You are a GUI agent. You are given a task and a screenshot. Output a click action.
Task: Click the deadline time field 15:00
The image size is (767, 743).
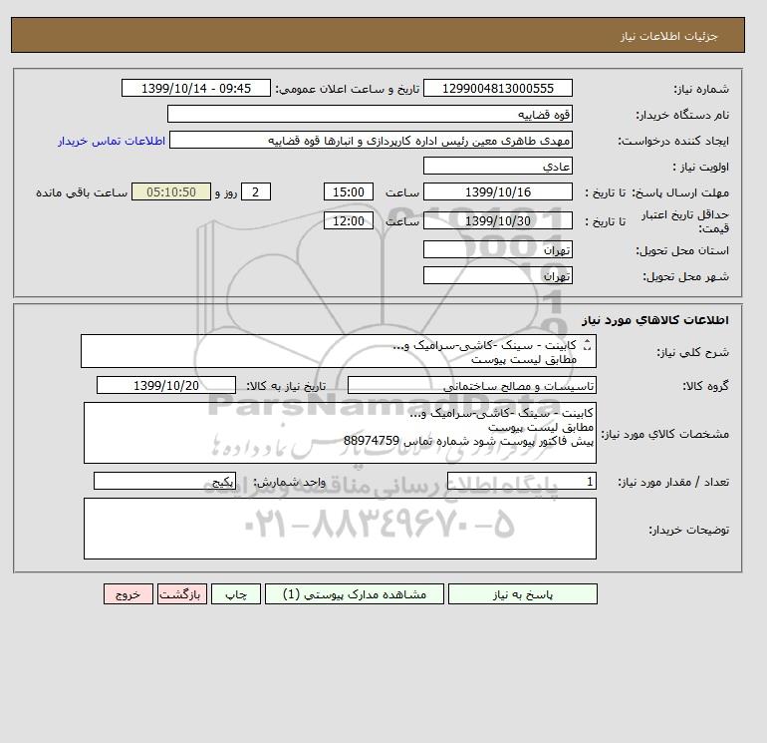tap(349, 192)
